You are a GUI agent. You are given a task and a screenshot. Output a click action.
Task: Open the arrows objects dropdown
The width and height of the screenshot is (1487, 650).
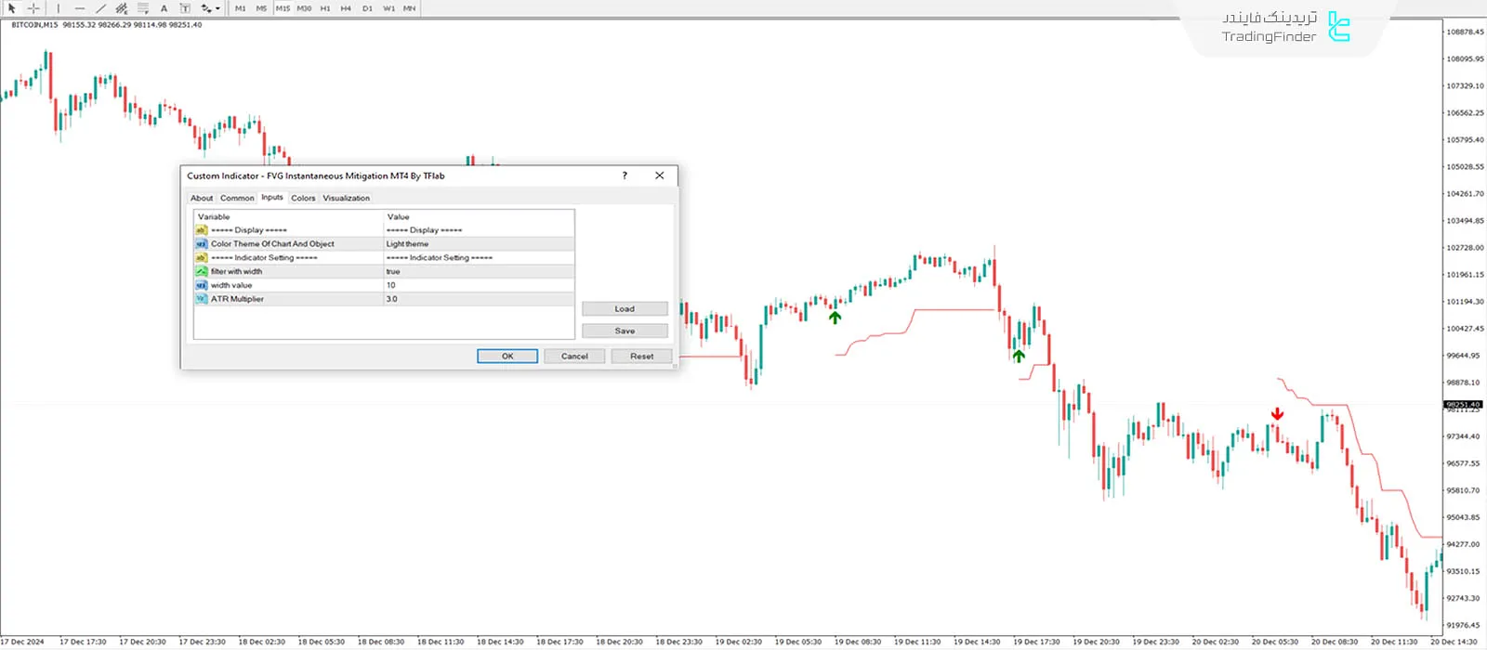coord(210,8)
